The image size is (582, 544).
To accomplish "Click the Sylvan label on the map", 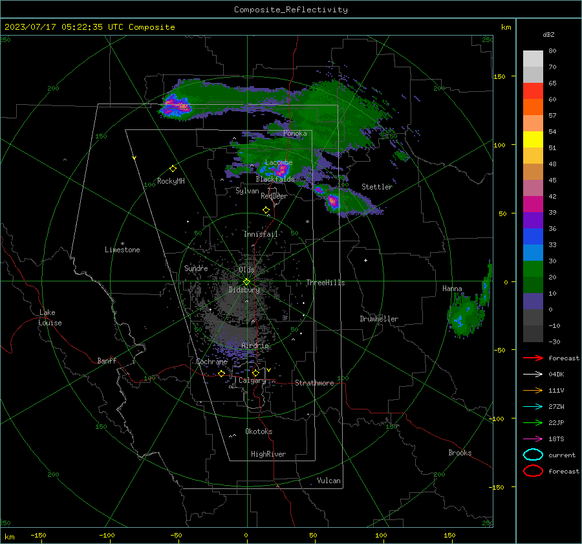I will pyautogui.click(x=247, y=191).
